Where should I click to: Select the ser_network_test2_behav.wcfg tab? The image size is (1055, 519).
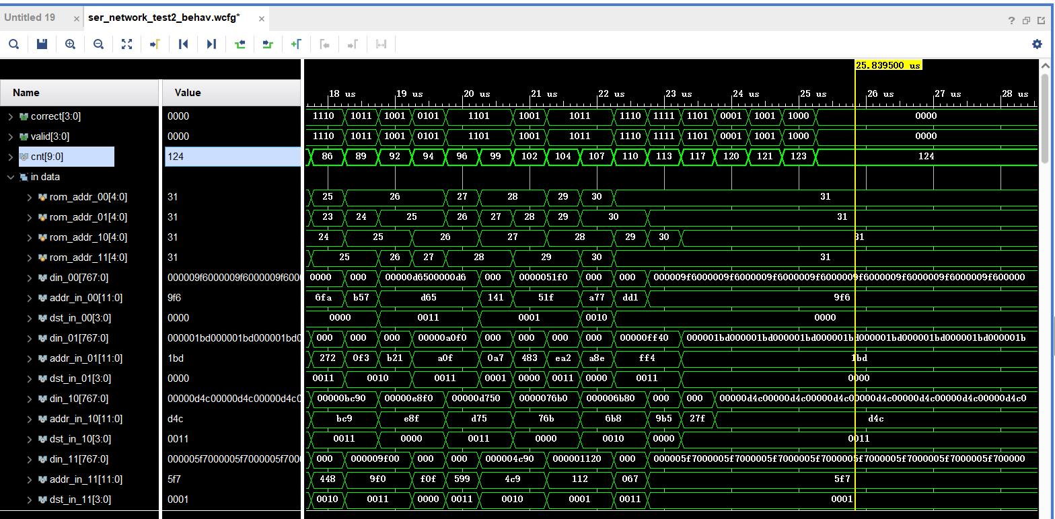coord(164,17)
